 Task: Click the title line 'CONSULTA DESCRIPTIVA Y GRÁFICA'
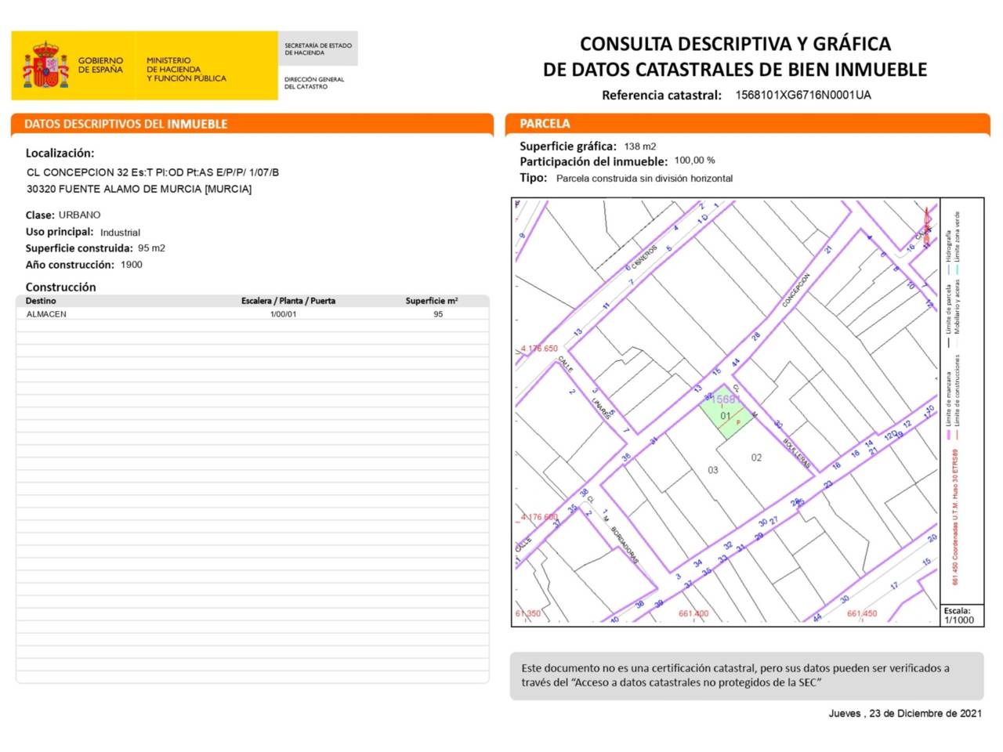[x=735, y=44]
